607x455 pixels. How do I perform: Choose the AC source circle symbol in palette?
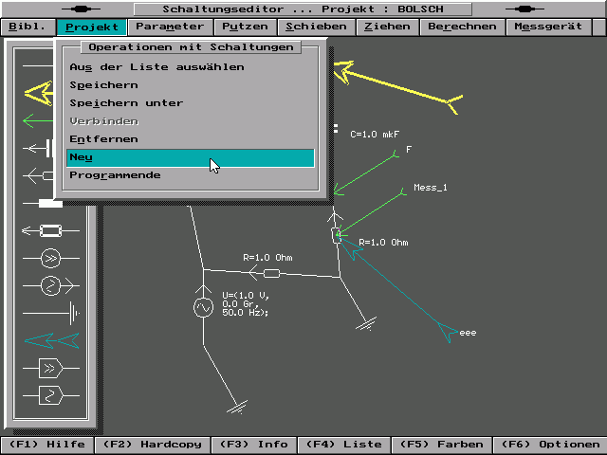pos(49,284)
